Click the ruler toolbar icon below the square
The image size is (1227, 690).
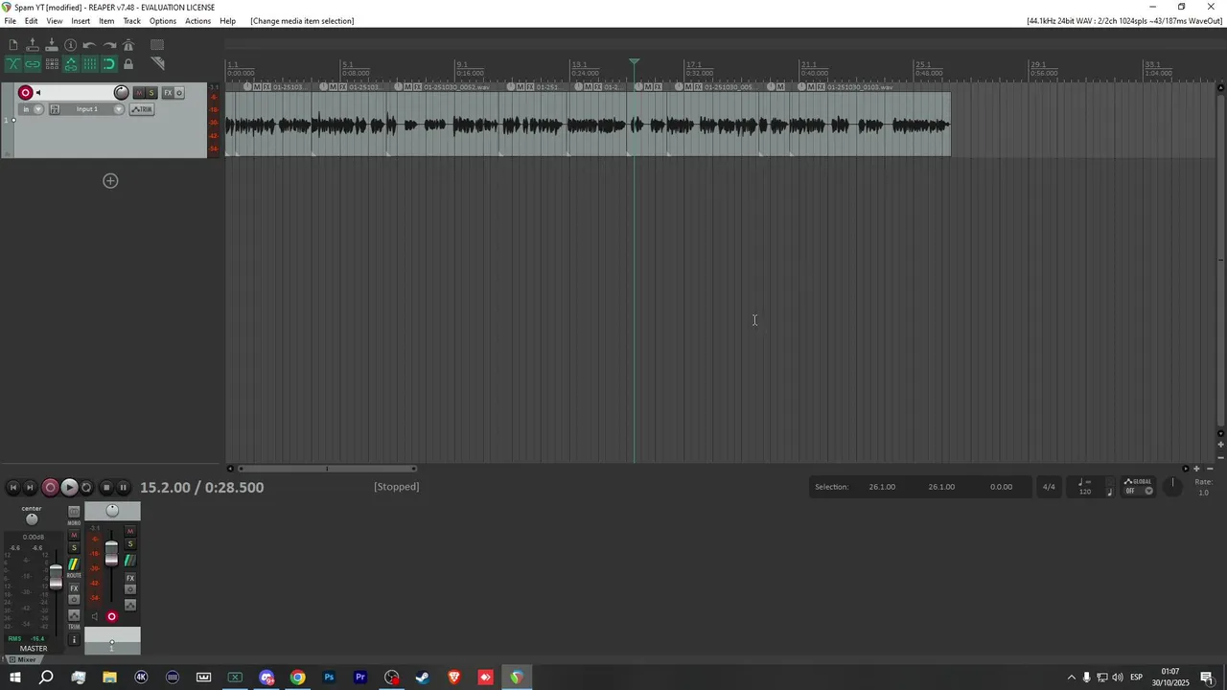pyautogui.click(x=158, y=63)
